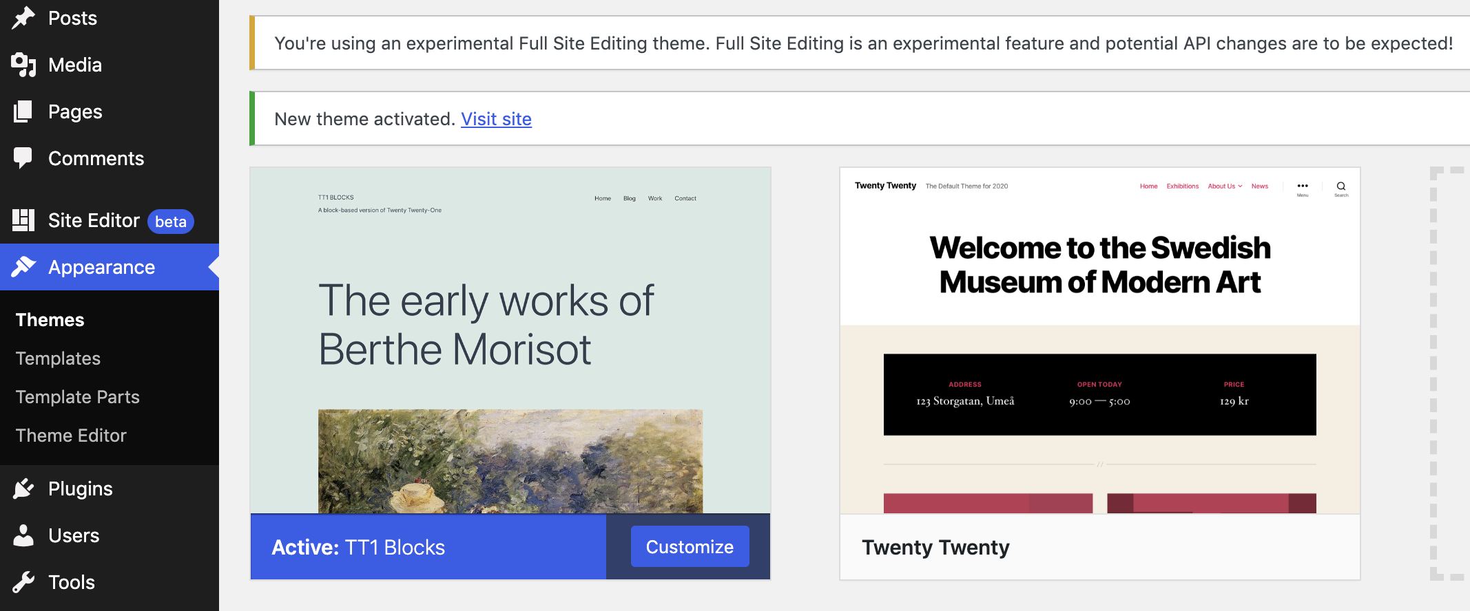This screenshot has height=611, width=1470.
Task: Click the Comments speech bubble icon
Action: tap(23, 158)
